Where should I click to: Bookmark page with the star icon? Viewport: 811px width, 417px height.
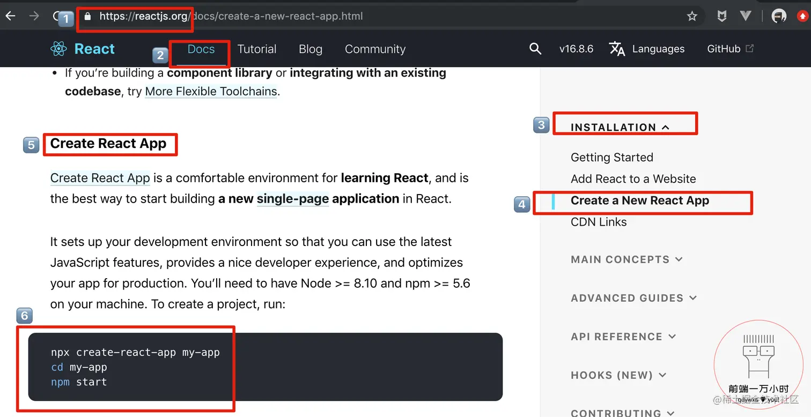pyautogui.click(x=692, y=16)
